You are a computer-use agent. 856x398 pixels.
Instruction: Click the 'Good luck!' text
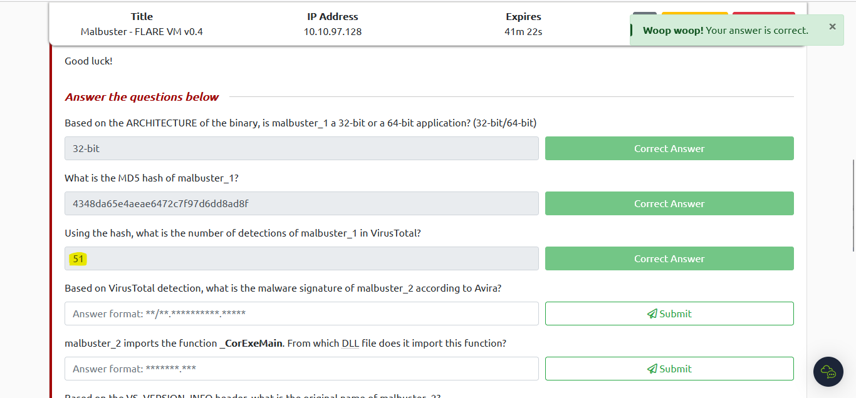coord(88,61)
